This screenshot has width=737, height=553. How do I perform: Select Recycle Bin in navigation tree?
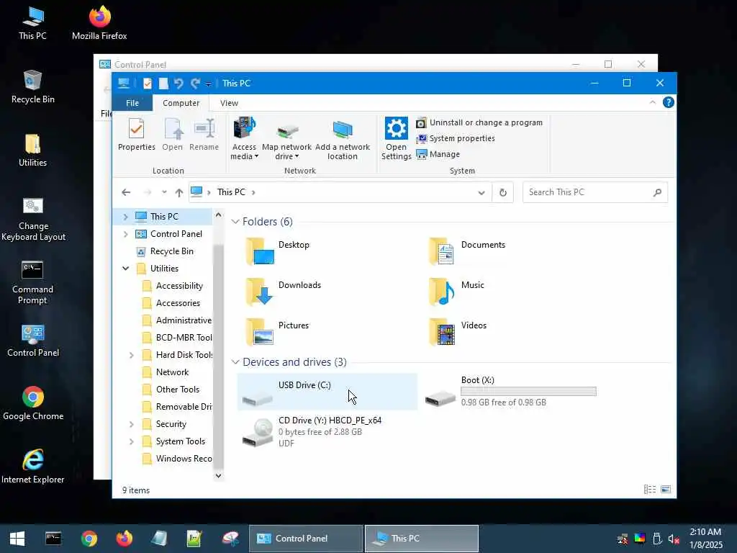(x=165, y=251)
